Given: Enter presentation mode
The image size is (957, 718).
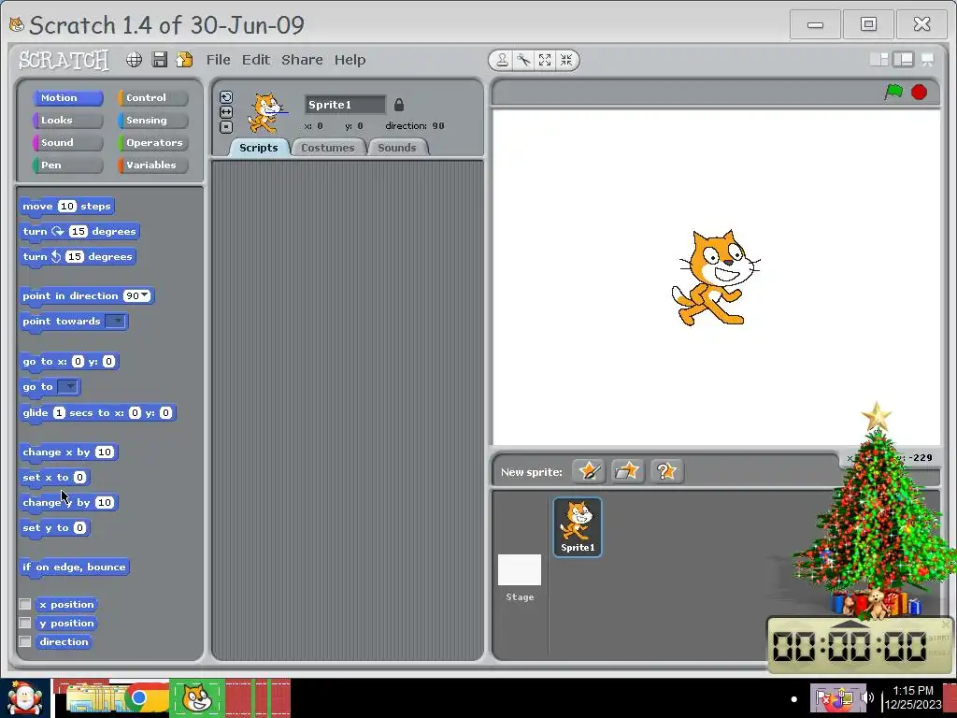Looking at the screenshot, I should 927,59.
